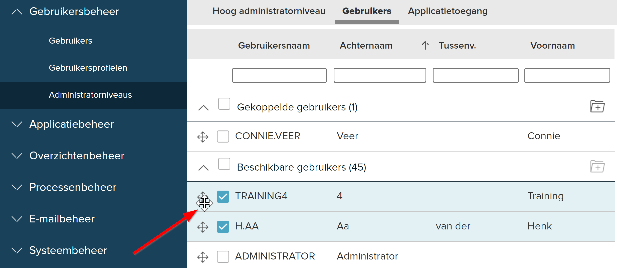Click the add-folder icon in Beschikbare gebruikers
The height and width of the screenshot is (268, 617).
tap(597, 167)
